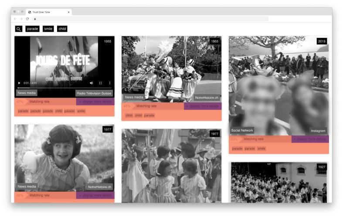Image resolution: width=343 pixels, height=217 pixels.
Task: Mute the Jours de Fête video
Action: 92,83
